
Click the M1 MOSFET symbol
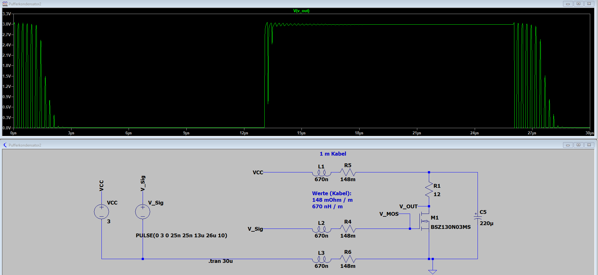click(x=424, y=221)
